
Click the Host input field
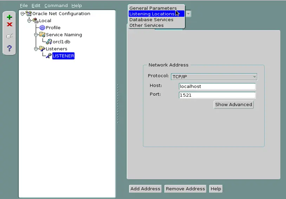click(x=217, y=86)
